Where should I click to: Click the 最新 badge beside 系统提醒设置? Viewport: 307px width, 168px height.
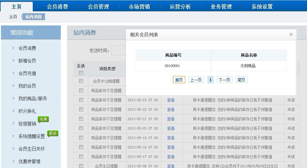coord(53,133)
